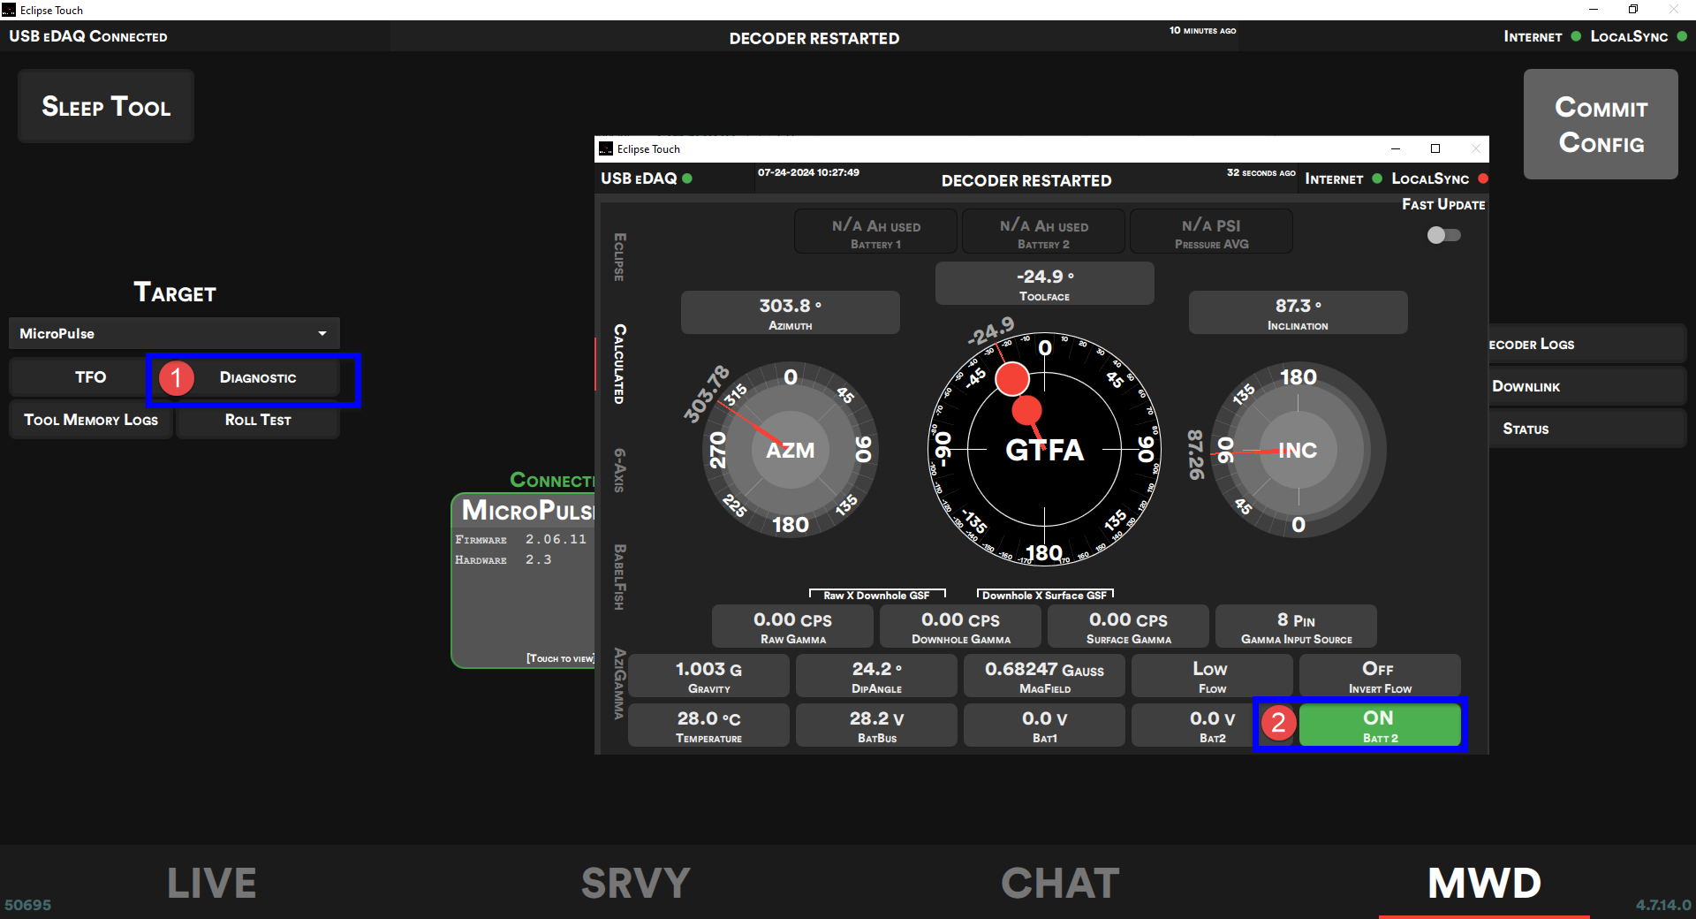Click the 0.68247 Gauss MagField tile
Image resolution: width=1696 pixels, height=919 pixels.
coord(1044,676)
